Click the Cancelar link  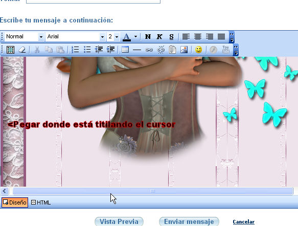[x=244, y=222]
